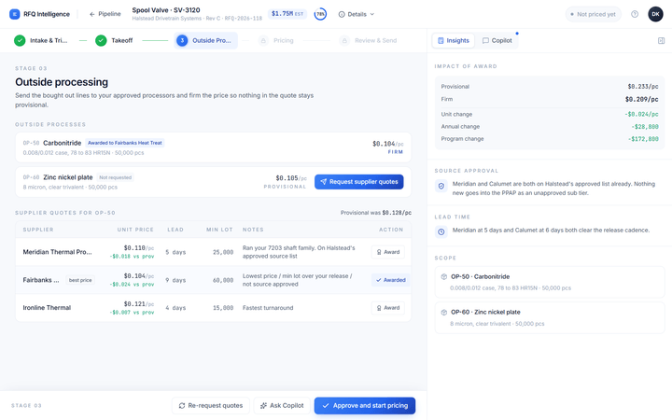Toggle the Fairbanks Awarded button
This screenshot has height=420, width=672.
pyautogui.click(x=390, y=280)
